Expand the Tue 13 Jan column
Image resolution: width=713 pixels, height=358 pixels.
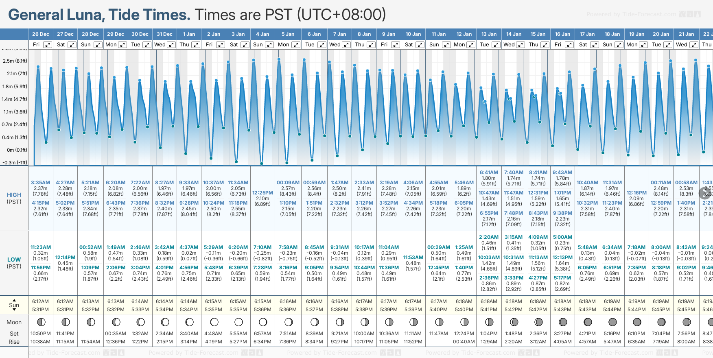(496, 45)
